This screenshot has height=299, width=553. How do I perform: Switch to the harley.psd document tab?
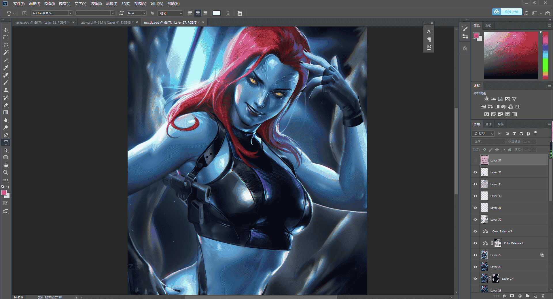[x=42, y=22]
